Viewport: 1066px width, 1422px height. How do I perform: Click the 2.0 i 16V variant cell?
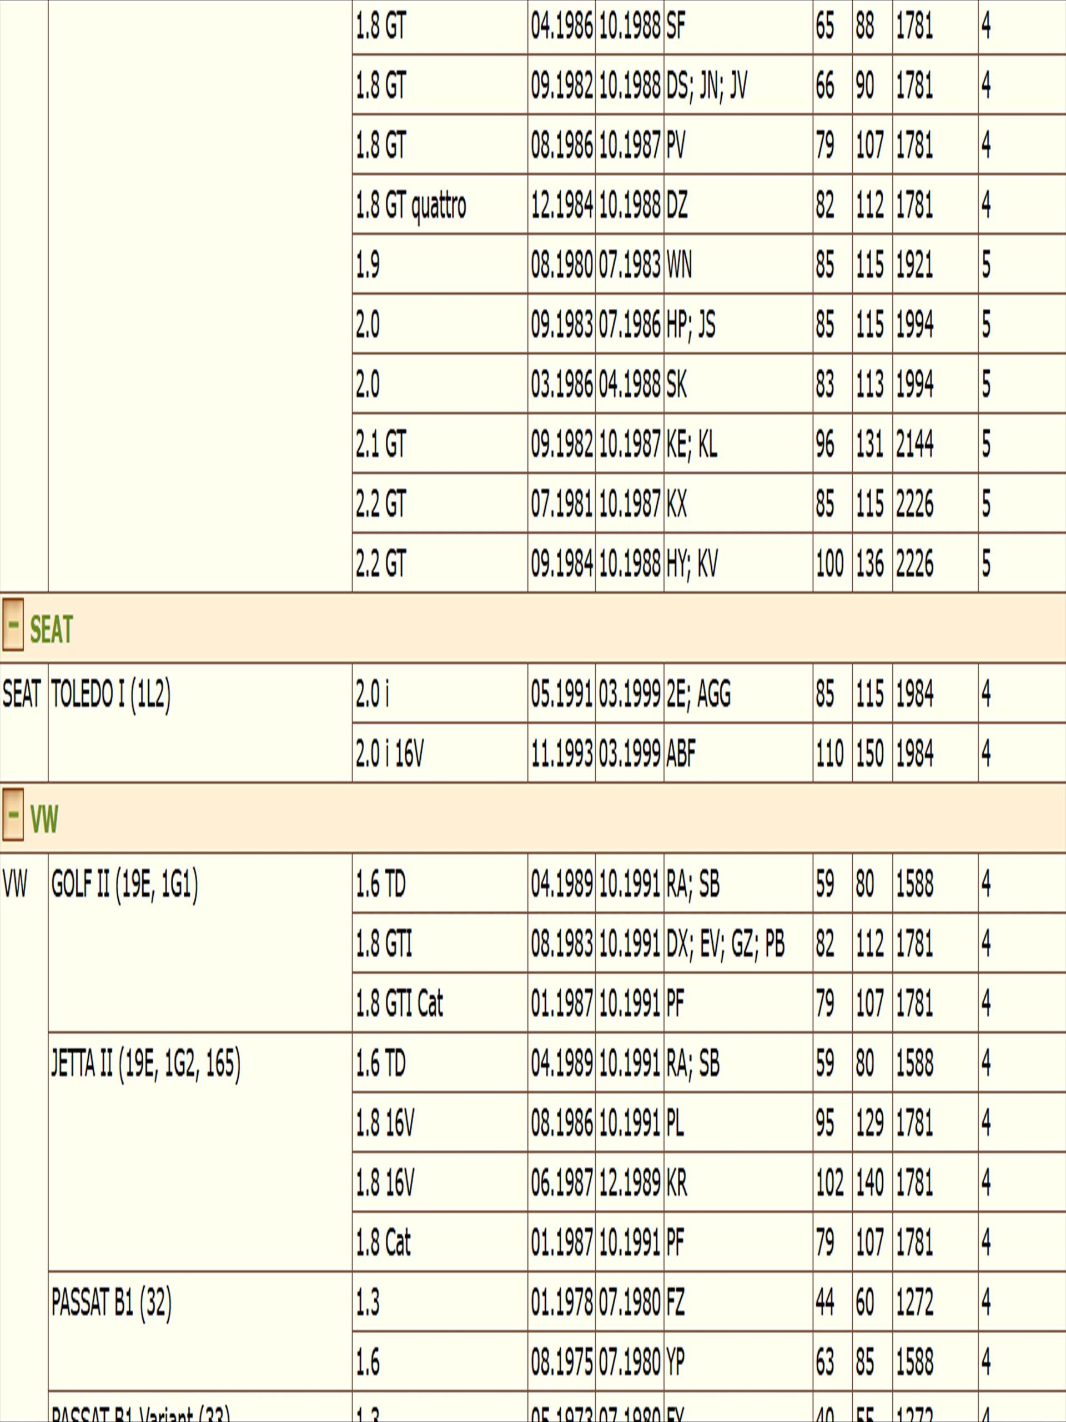pos(440,753)
